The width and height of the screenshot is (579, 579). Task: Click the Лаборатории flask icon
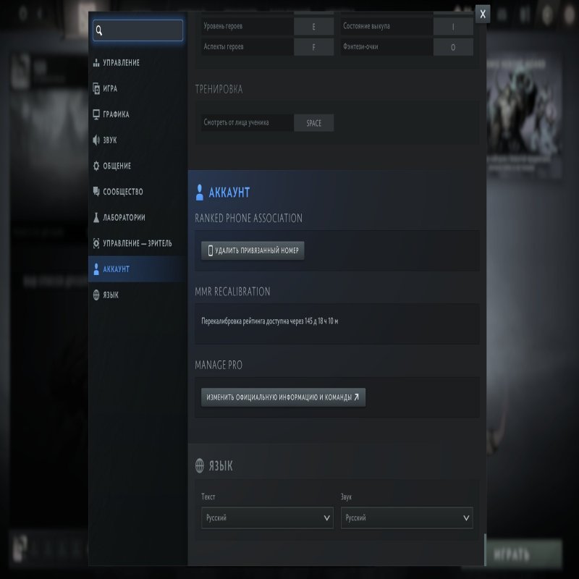[96, 217]
